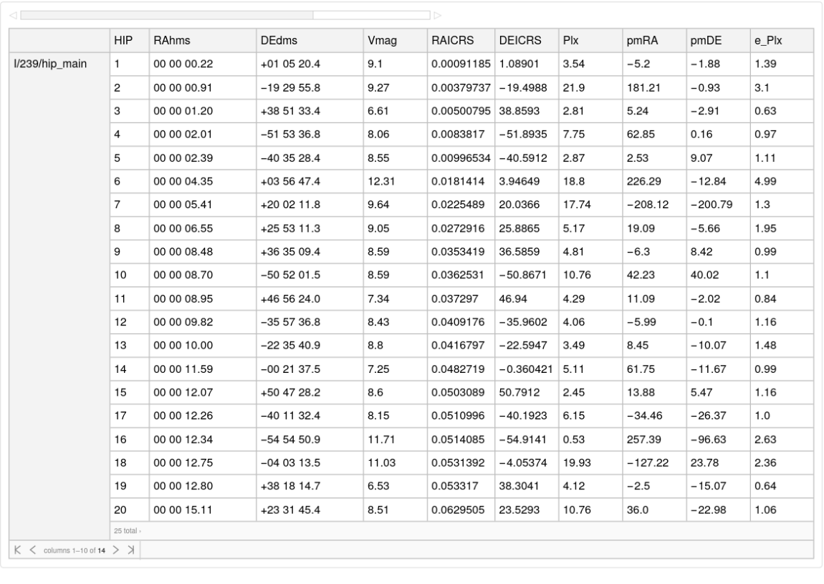The height and width of the screenshot is (584, 824).
Task: Open the Plx column header
Action: (570, 41)
